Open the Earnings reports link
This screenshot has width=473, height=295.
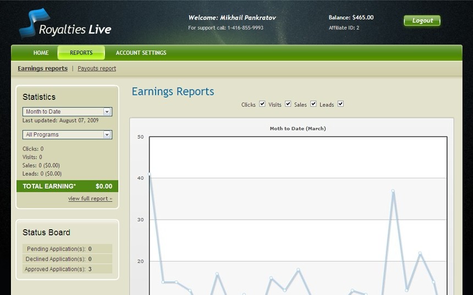[42, 68]
